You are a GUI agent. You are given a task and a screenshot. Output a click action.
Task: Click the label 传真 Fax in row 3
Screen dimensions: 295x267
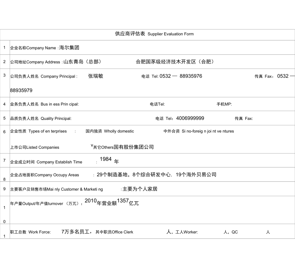tap(263, 76)
